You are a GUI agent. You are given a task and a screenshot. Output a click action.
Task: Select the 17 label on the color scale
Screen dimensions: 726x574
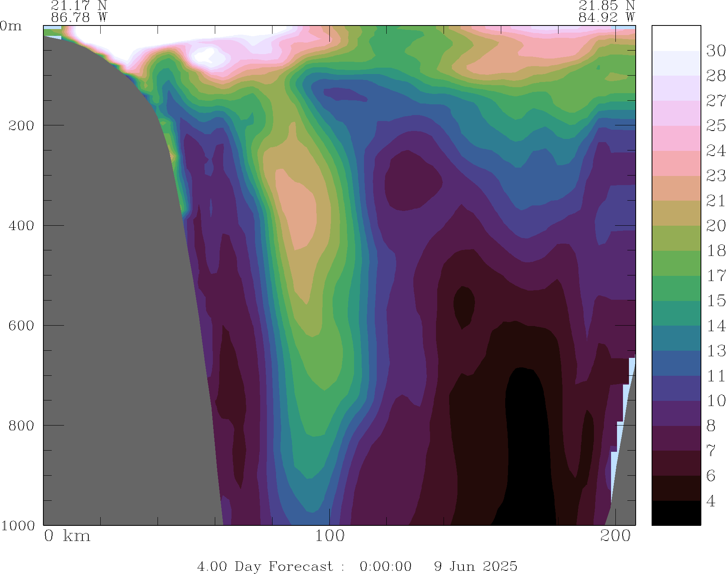coord(716,275)
